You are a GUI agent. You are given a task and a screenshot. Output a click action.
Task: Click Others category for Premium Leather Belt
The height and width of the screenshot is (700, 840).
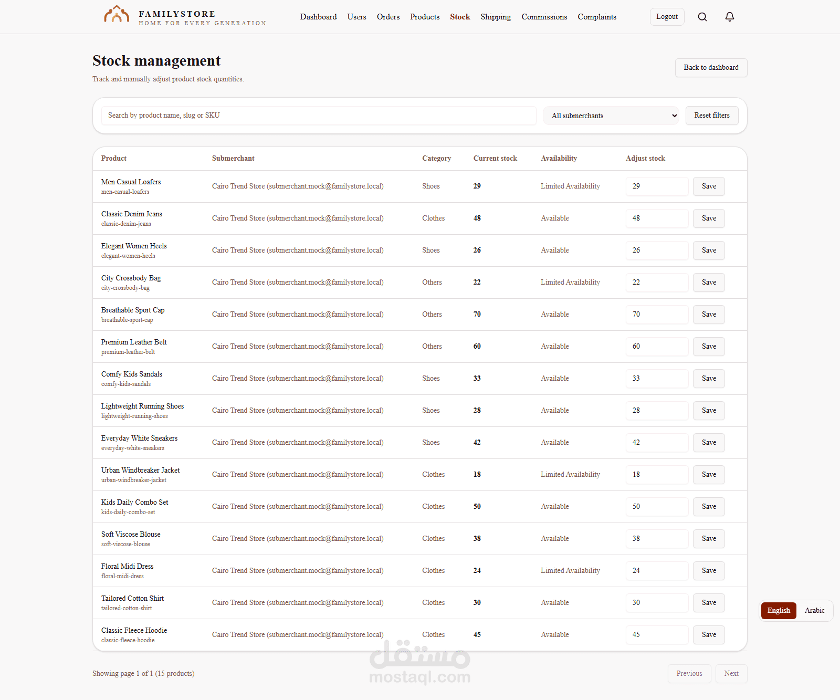pos(432,347)
